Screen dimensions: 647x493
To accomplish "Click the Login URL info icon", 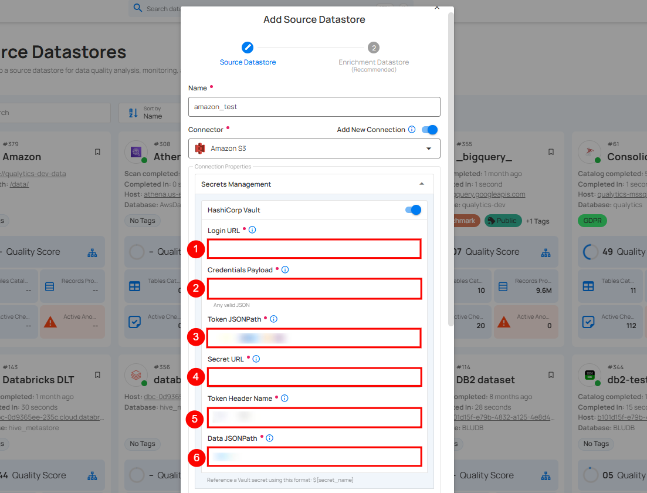I will [x=252, y=230].
